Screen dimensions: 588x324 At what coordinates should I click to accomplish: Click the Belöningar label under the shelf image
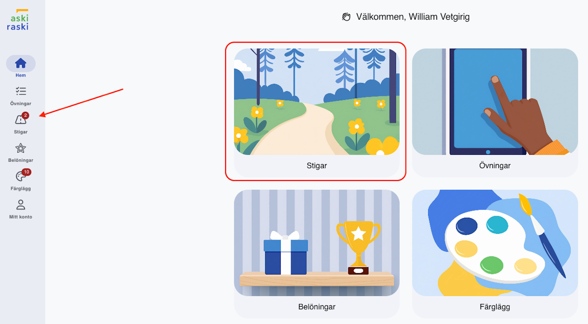click(x=317, y=307)
